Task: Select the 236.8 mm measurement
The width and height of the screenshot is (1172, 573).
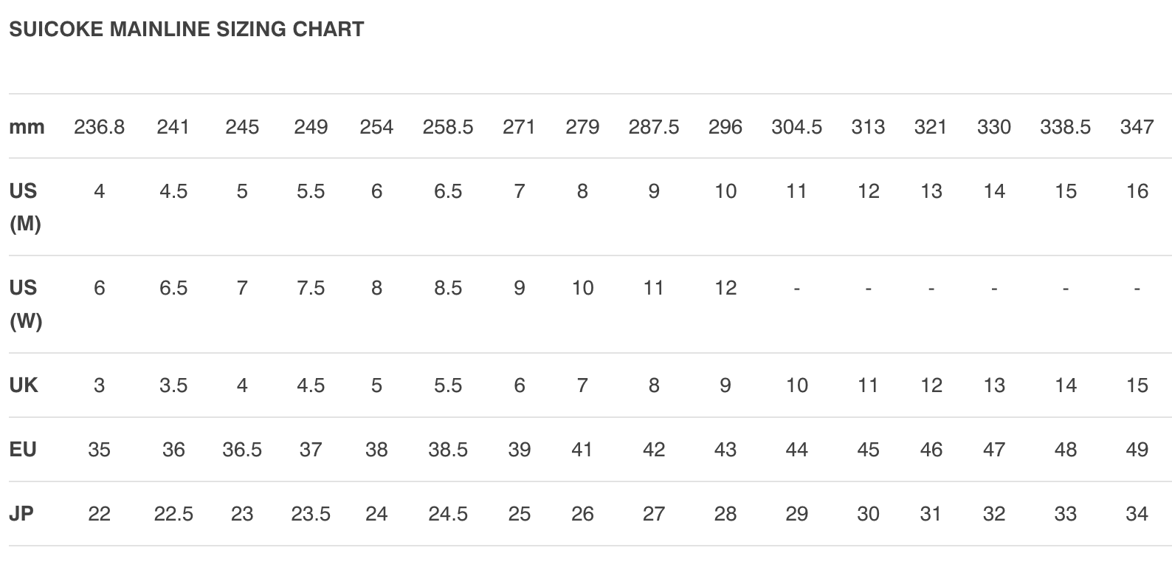Action: click(x=99, y=127)
